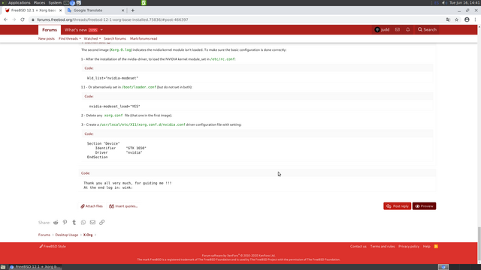The height and width of the screenshot is (270, 481).
Task: Switch to the Forums tab
Action: click(50, 30)
